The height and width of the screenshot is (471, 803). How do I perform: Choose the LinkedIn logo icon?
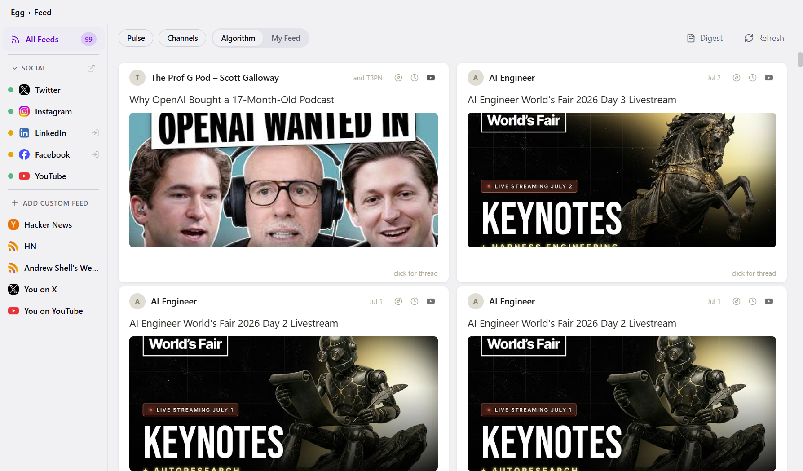pyautogui.click(x=24, y=133)
